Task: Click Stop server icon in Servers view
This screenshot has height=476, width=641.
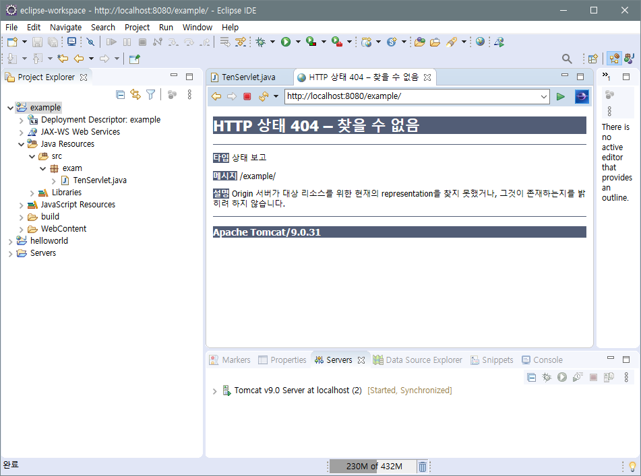Action: point(593,377)
